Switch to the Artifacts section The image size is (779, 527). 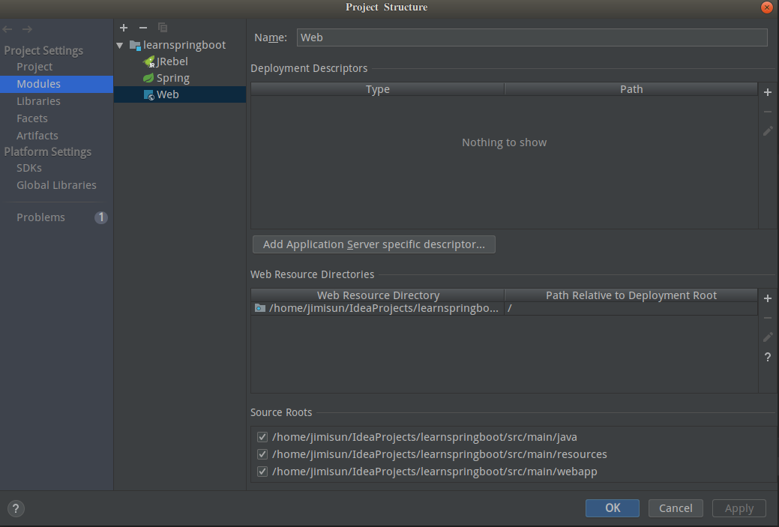coord(37,136)
